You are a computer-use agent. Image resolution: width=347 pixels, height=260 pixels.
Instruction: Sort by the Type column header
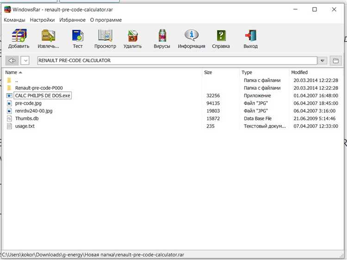247,72
